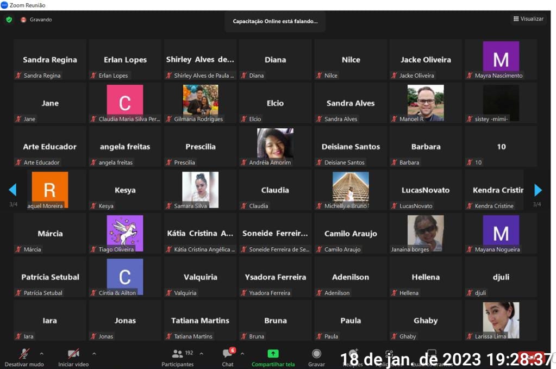Expand video options arrow beside camera

tap(94, 353)
